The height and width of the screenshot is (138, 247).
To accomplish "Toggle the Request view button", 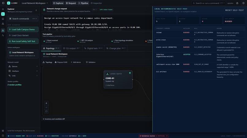I will click(x=71, y=3).
